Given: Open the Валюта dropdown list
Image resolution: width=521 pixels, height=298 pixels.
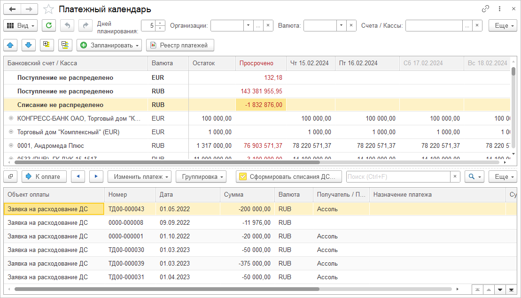Looking at the screenshot, I should point(342,26).
